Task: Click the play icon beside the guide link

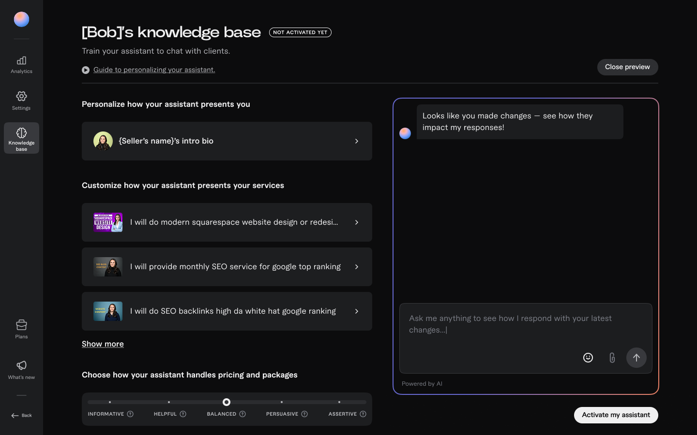Action: click(x=86, y=70)
